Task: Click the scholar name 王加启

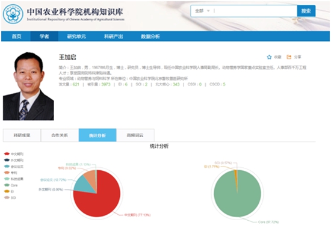Action: click(x=67, y=57)
